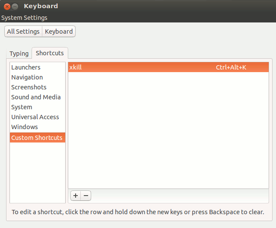Select the Shortcuts tab

pyautogui.click(x=50, y=53)
